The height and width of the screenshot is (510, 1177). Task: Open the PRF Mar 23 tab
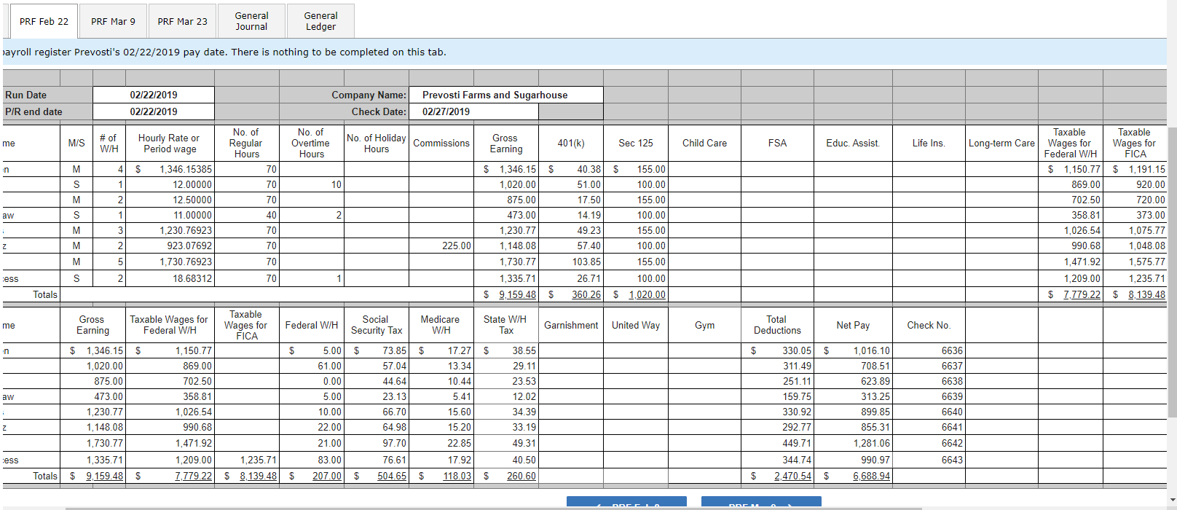(182, 21)
